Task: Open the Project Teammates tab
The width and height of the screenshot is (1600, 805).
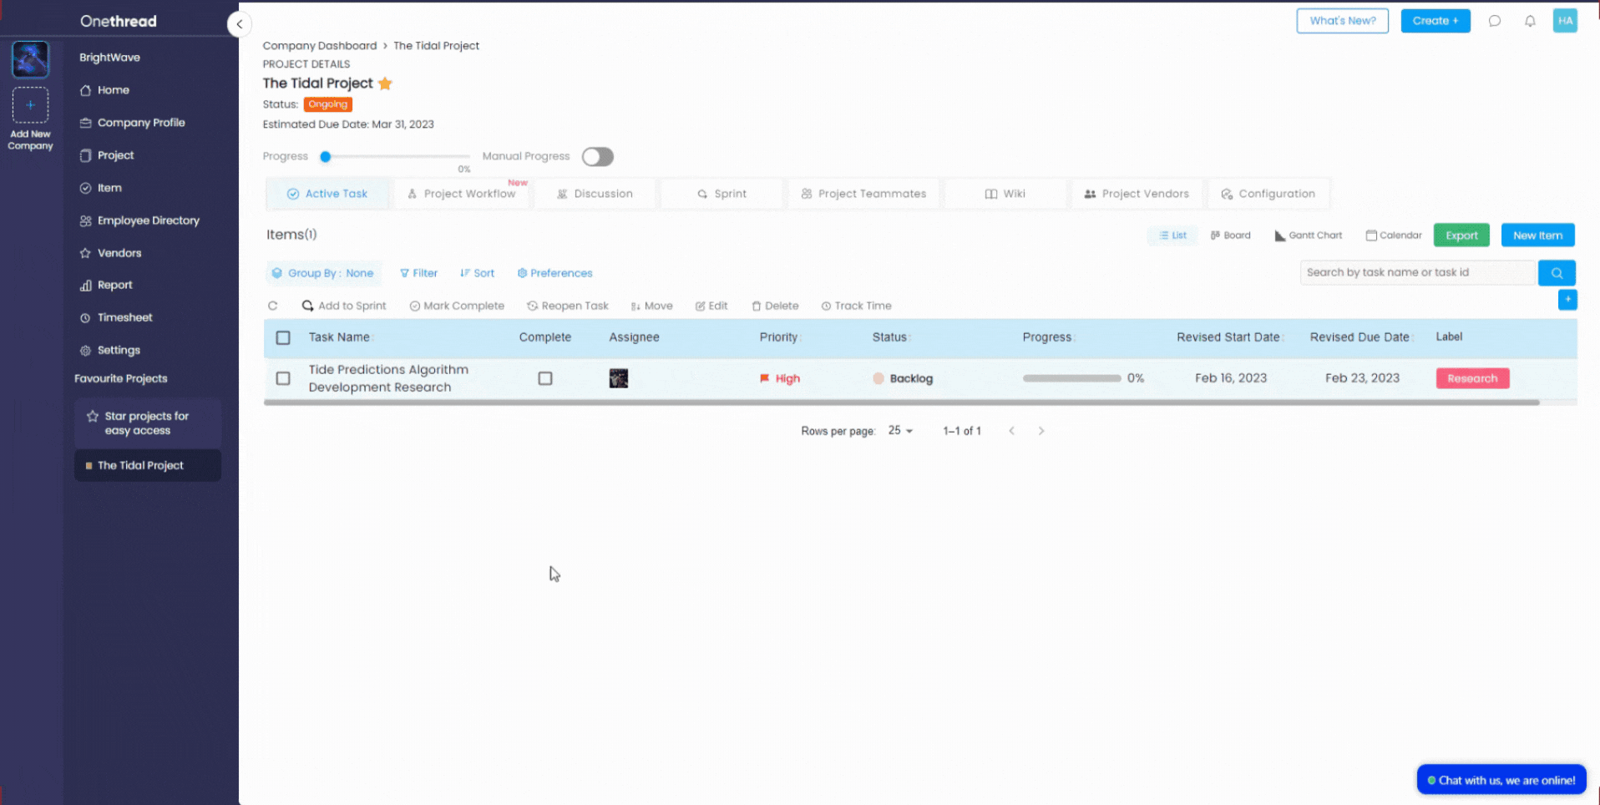Action: [x=863, y=194]
